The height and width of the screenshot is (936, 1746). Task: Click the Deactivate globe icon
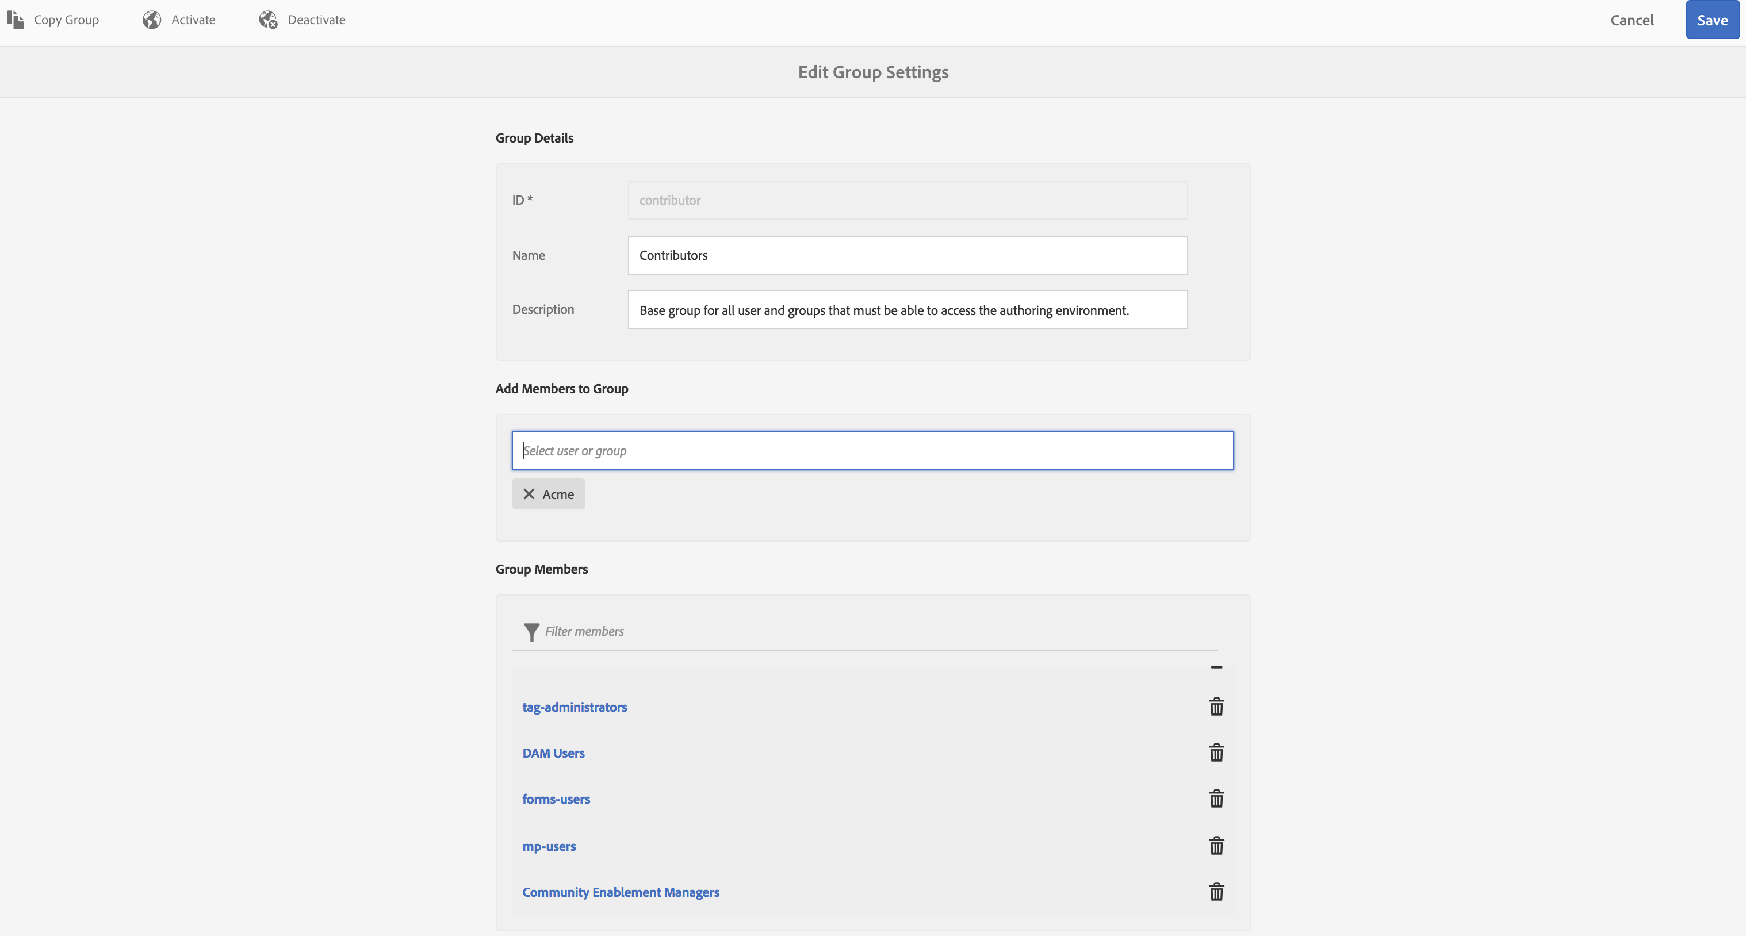tap(269, 20)
